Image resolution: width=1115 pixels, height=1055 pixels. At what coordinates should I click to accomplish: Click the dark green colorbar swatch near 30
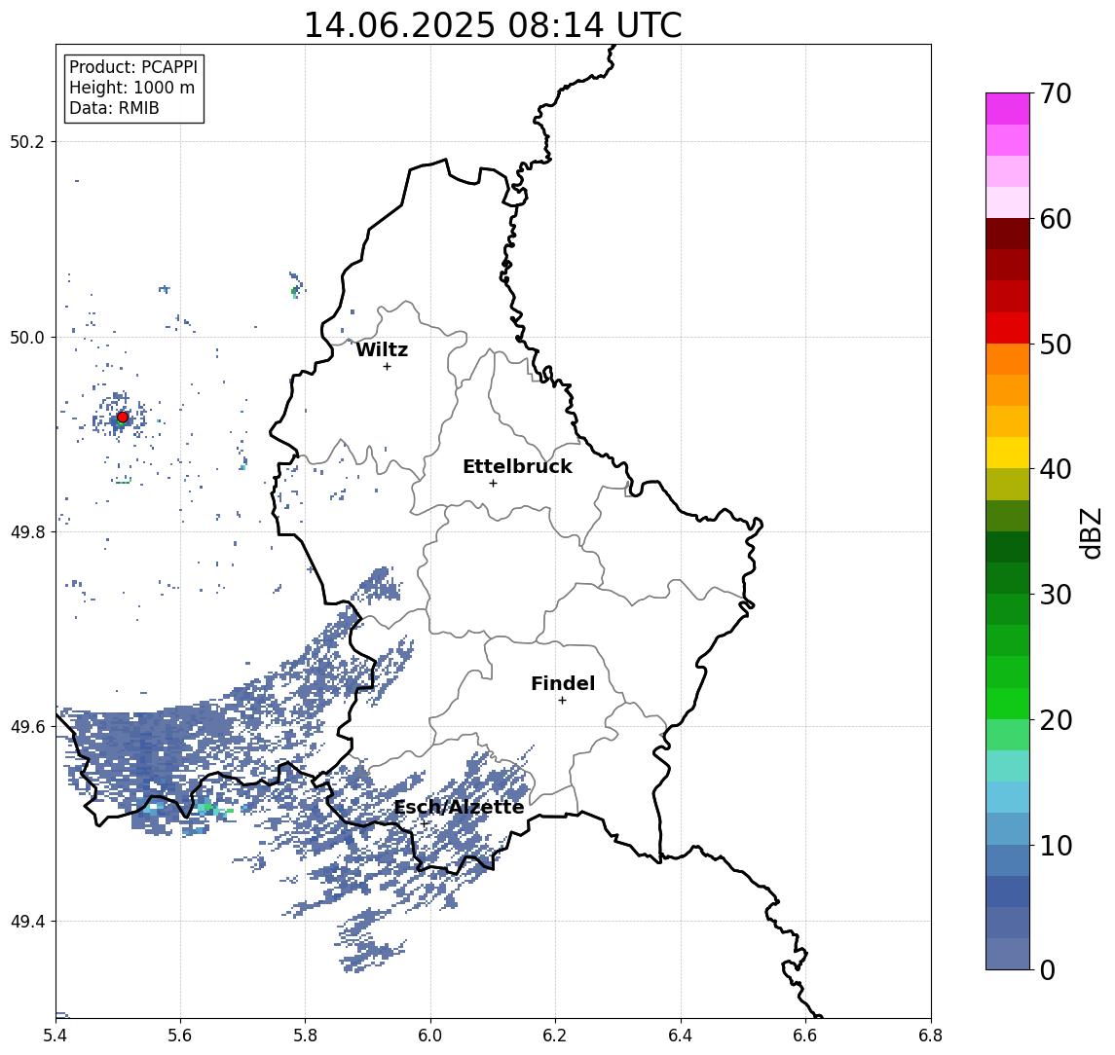pyautogui.click(x=1008, y=578)
